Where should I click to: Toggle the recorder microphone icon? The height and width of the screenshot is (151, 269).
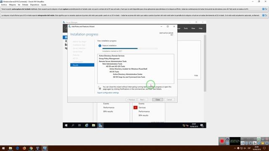coord(247,143)
